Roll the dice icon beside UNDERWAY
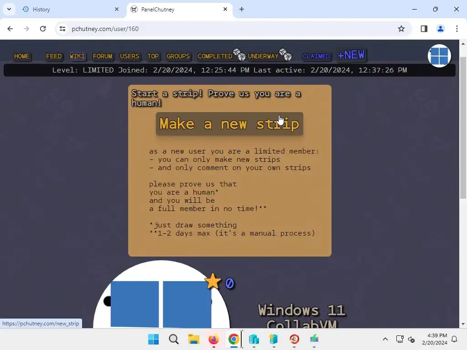The image size is (467, 350). coord(285,55)
